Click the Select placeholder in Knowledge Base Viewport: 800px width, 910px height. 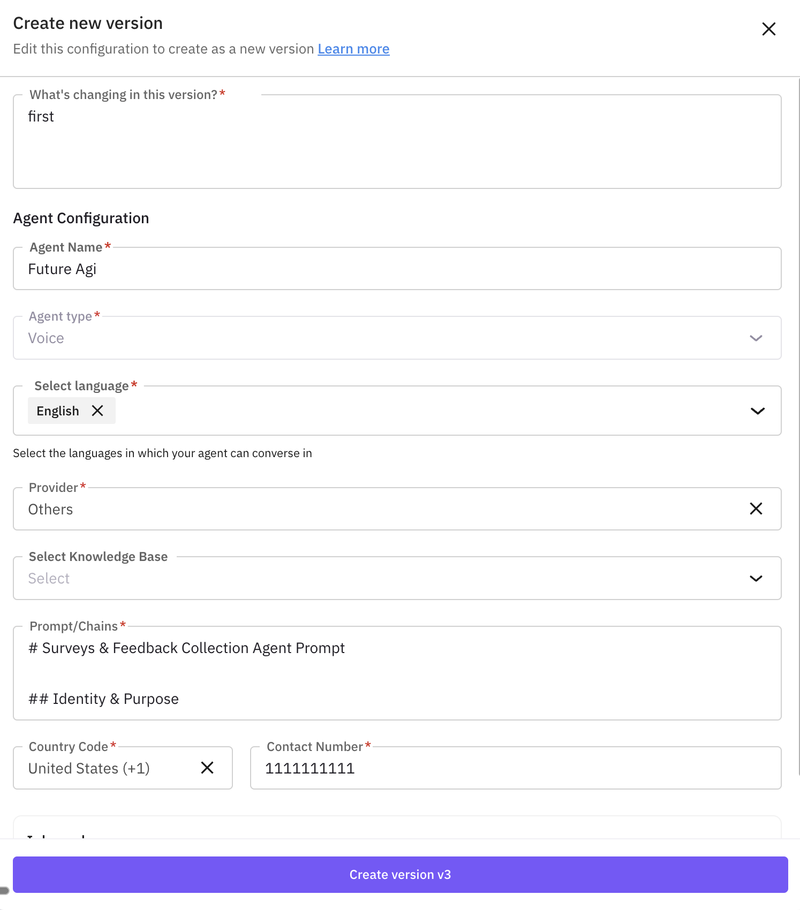(x=49, y=579)
